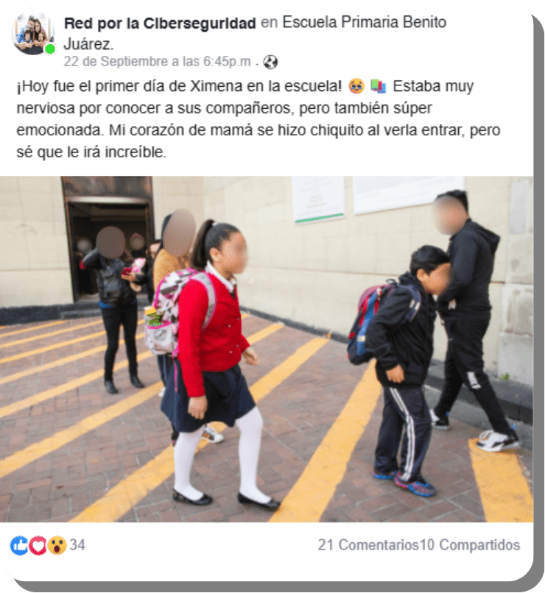Click the green-edged poster on the wall
The height and width of the screenshot is (593, 545).
(x=318, y=199)
